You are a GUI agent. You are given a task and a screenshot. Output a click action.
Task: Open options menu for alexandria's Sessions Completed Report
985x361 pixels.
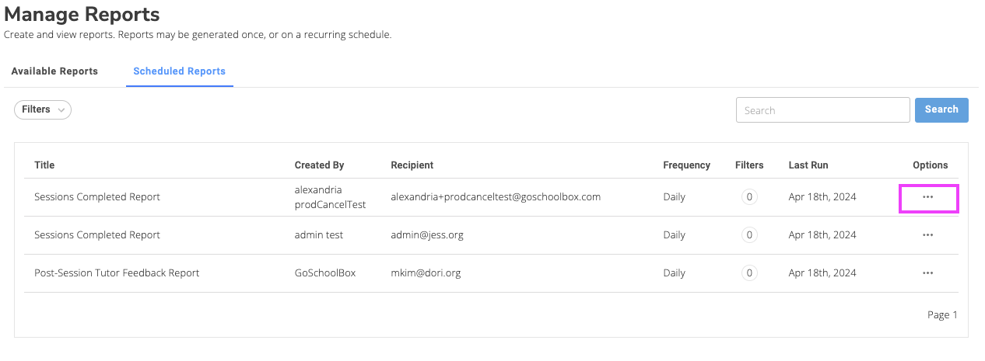927,197
